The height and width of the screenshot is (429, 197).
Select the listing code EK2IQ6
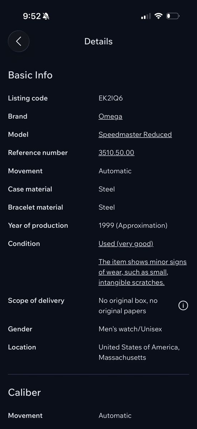tap(111, 98)
